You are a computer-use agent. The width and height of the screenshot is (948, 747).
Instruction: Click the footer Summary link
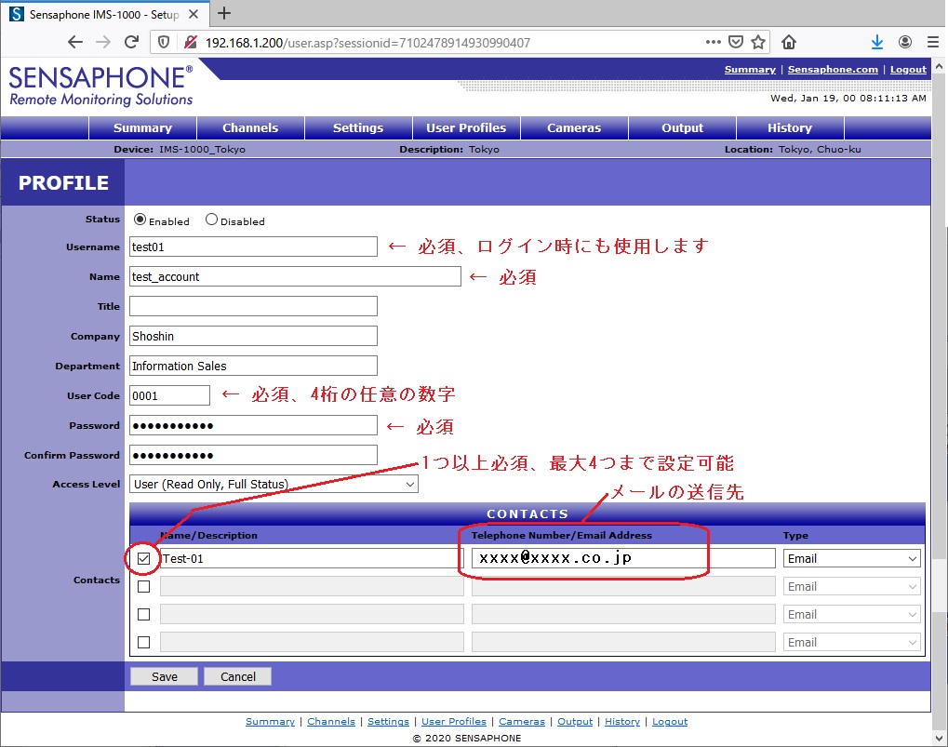pyautogui.click(x=270, y=722)
